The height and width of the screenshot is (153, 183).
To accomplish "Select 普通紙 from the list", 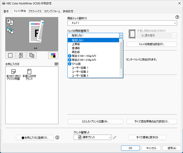I will (94, 48).
